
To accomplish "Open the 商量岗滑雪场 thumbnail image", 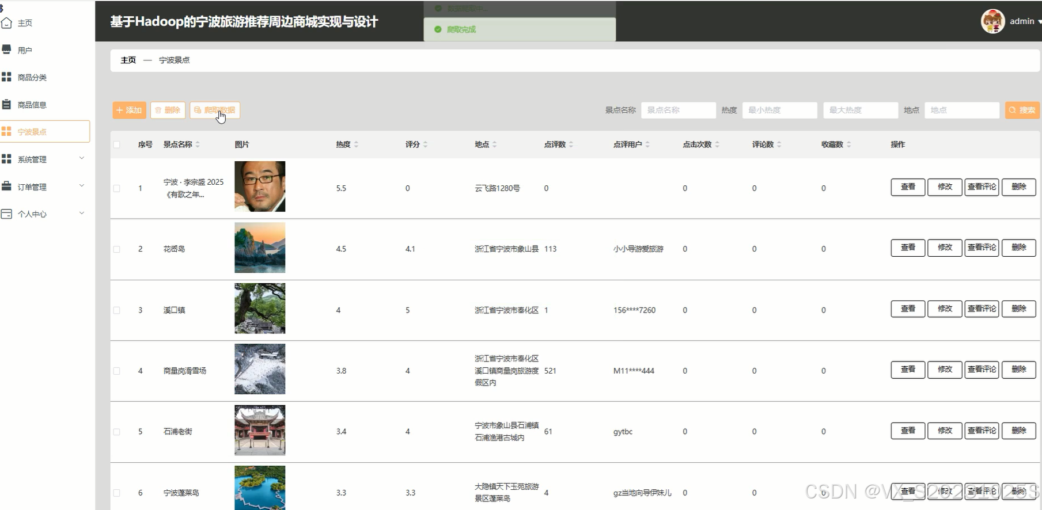I will click(260, 369).
